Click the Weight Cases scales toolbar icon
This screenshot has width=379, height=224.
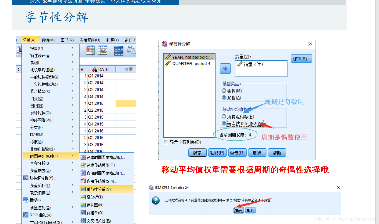[131, 50]
